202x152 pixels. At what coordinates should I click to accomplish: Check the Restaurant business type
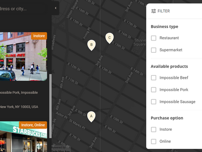pyautogui.click(x=154, y=38)
